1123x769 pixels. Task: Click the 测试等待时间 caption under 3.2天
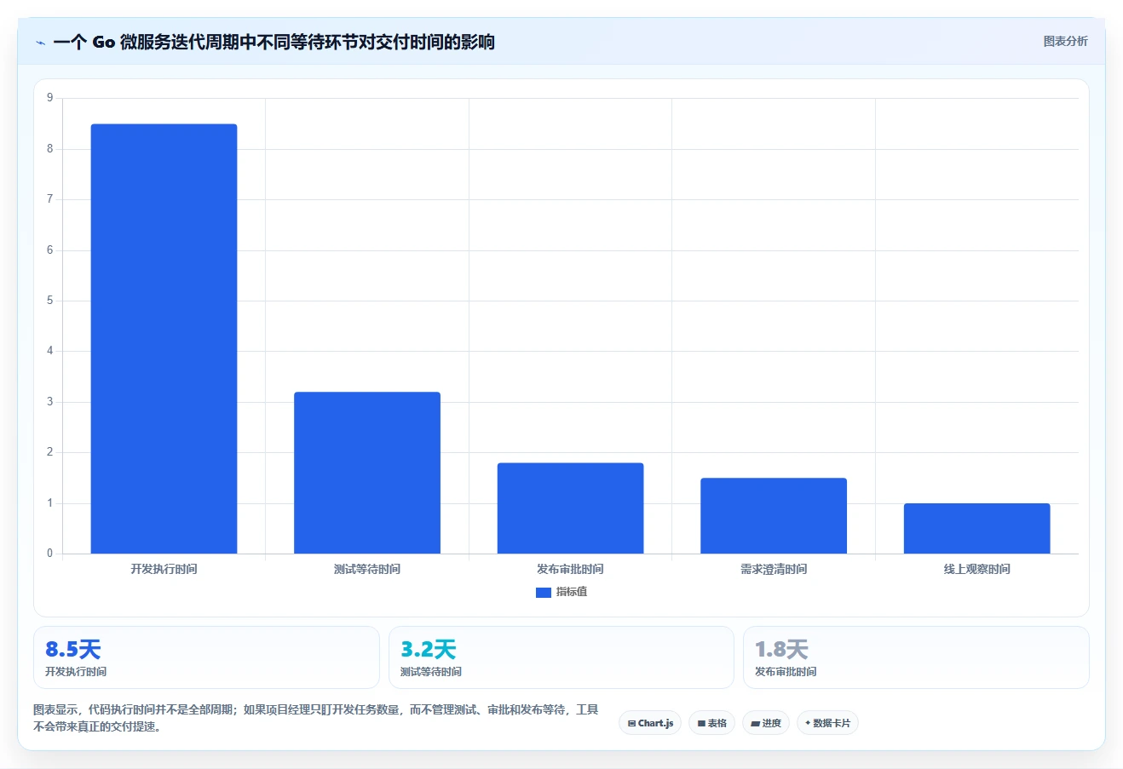431,672
